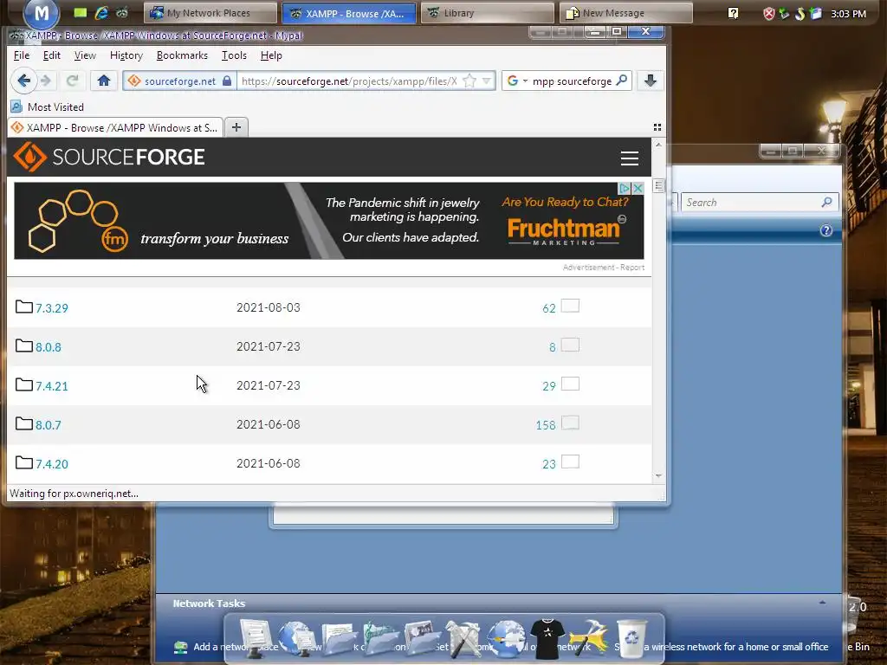Open the SourceForge logo home link
This screenshot has height=665, width=887.
(x=108, y=157)
